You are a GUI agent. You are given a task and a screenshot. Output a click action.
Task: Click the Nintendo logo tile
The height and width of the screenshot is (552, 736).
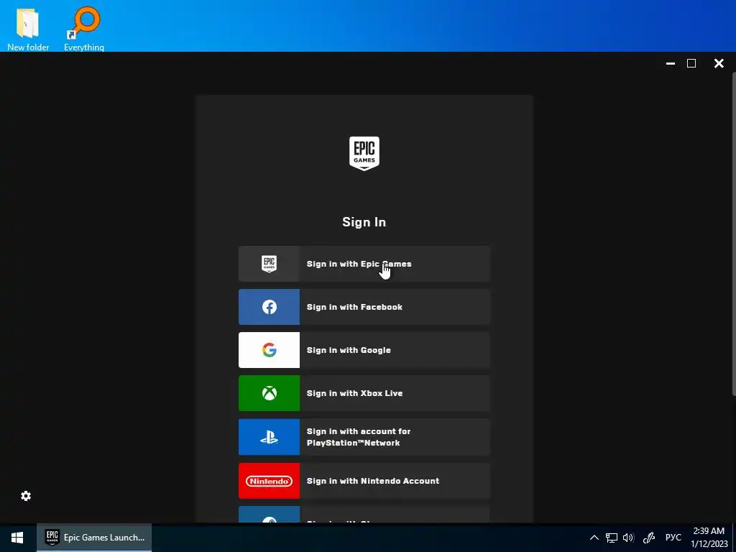(x=269, y=481)
